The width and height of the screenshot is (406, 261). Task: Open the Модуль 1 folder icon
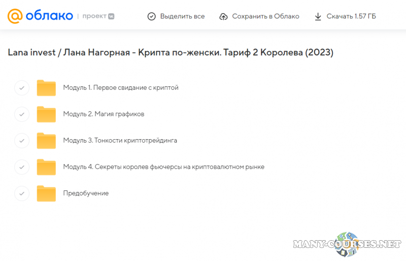pos(46,88)
